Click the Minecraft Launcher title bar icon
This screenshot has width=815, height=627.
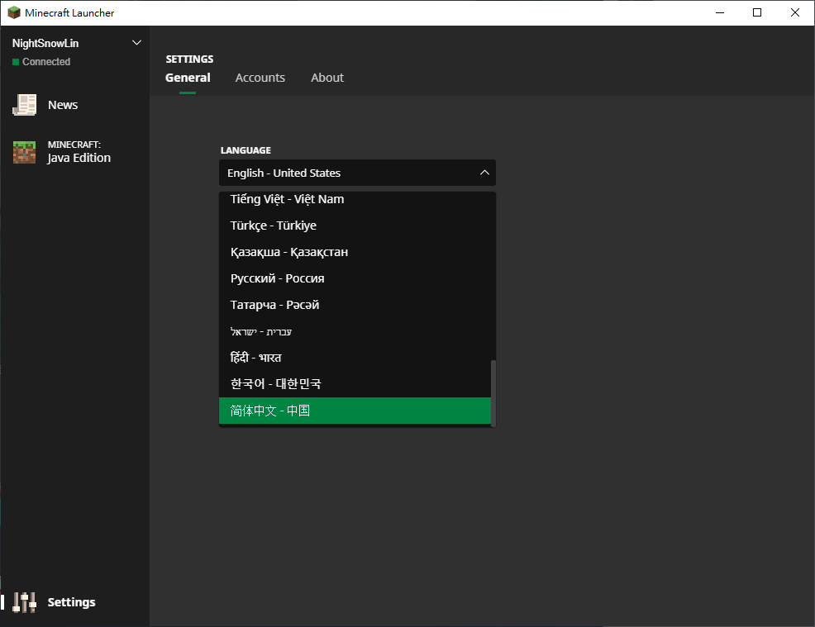pos(13,12)
